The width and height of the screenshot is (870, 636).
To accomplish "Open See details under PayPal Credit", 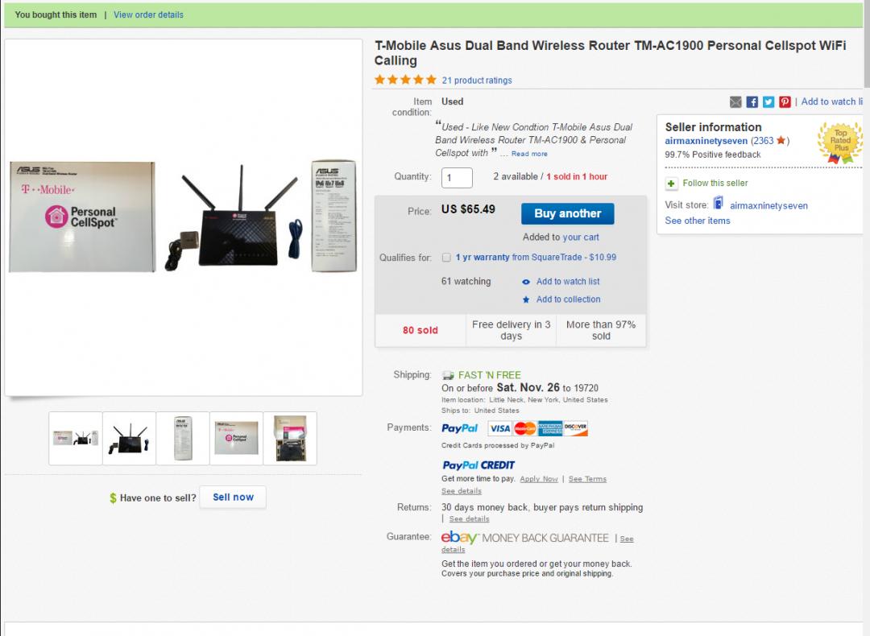I will (461, 491).
